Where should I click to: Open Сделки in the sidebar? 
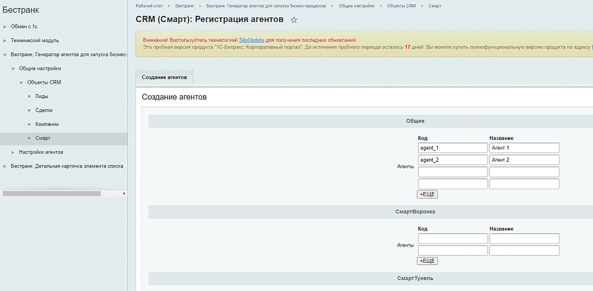pyautogui.click(x=44, y=110)
